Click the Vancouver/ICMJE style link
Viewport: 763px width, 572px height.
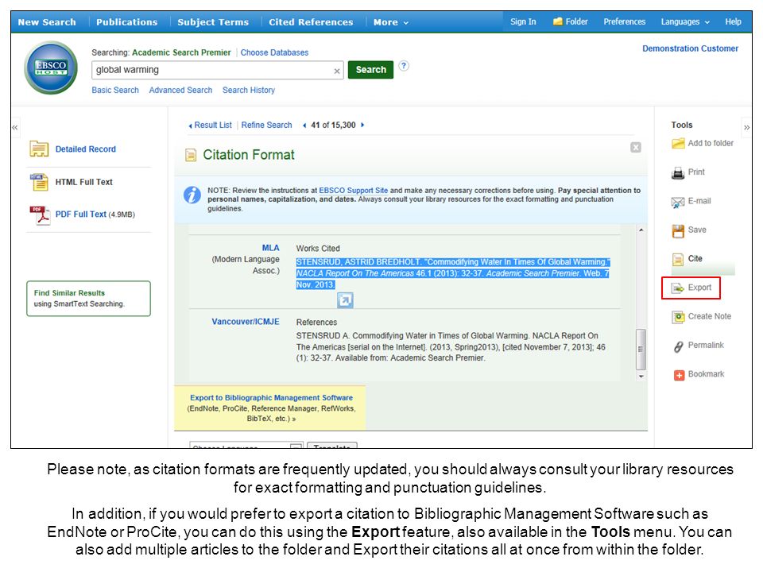[246, 322]
